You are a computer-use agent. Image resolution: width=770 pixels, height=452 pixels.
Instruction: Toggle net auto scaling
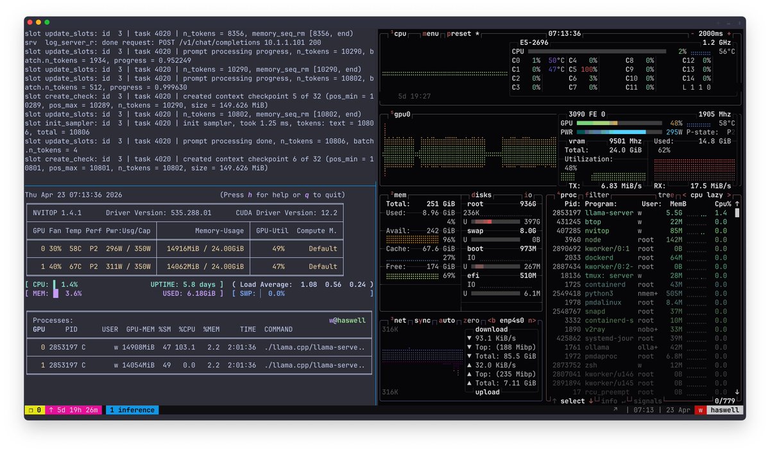pyautogui.click(x=447, y=321)
